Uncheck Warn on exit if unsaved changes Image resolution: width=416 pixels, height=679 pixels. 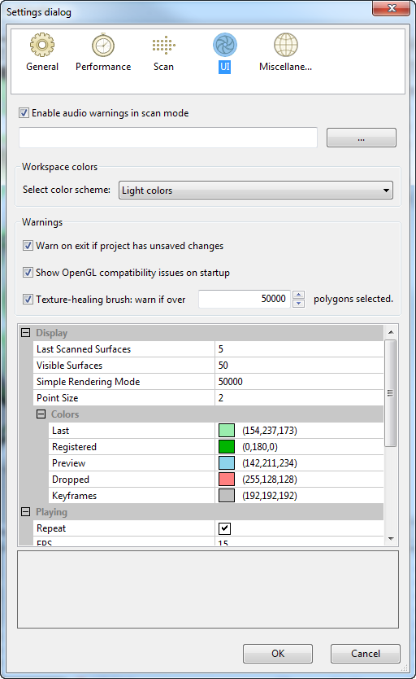coord(28,246)
